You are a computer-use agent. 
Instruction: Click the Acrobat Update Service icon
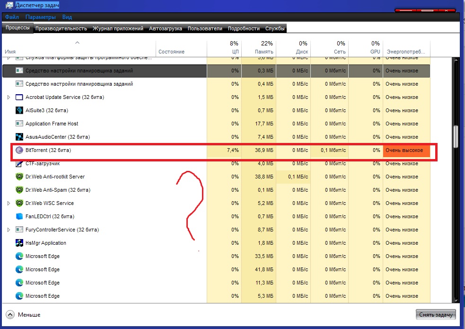19,97
